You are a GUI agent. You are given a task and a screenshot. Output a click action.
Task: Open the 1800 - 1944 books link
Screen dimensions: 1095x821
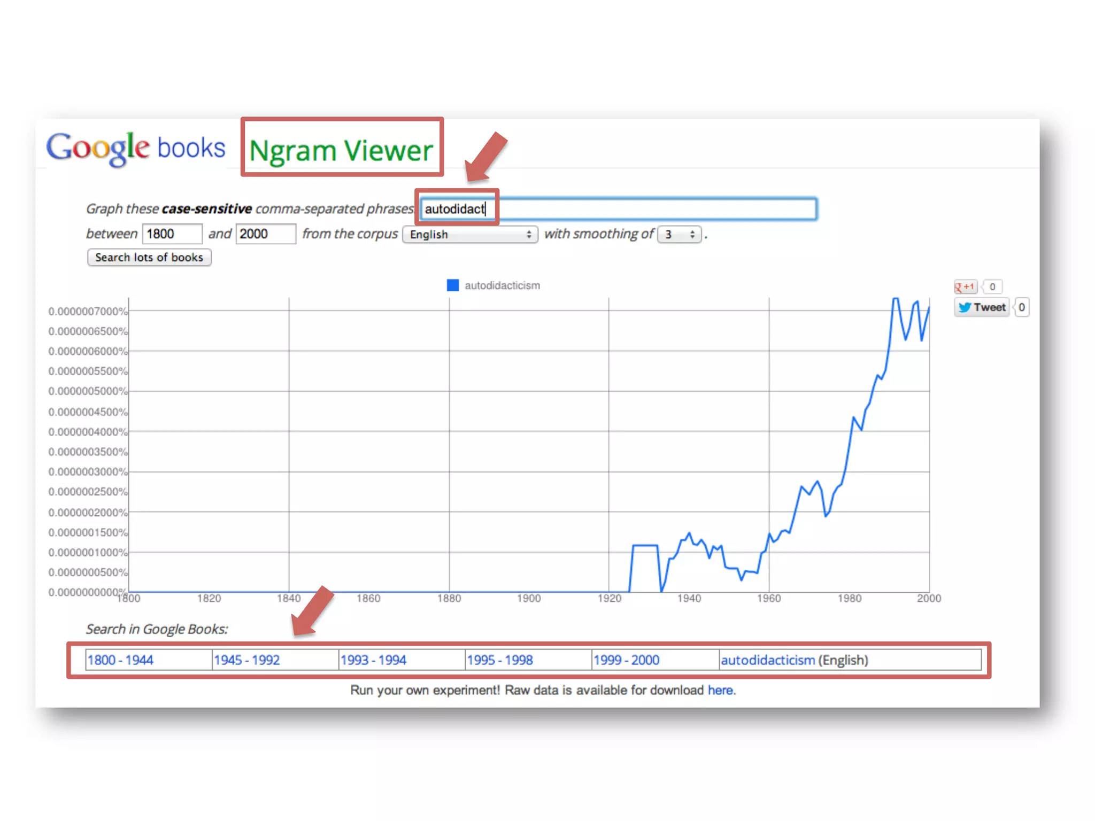(x=120, y=660)
